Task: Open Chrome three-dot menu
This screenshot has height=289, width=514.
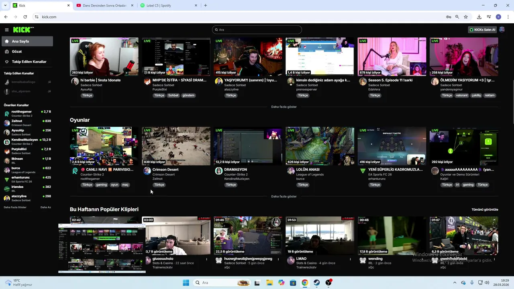Action: pyautogui.click(x=508, y=17)
